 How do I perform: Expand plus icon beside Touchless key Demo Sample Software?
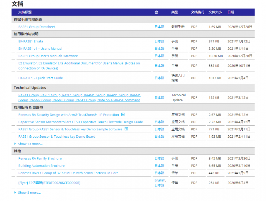click(126, 129)
